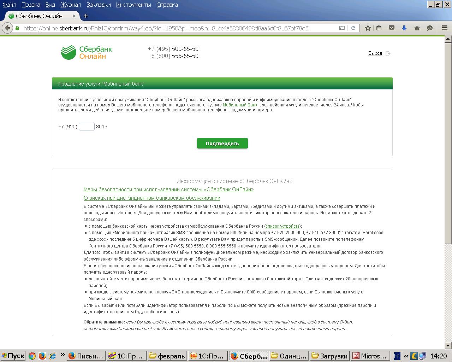Open the Закладки menu
Image resolution: width=452 pixels, height=362 pixels.
click(99, 5)
